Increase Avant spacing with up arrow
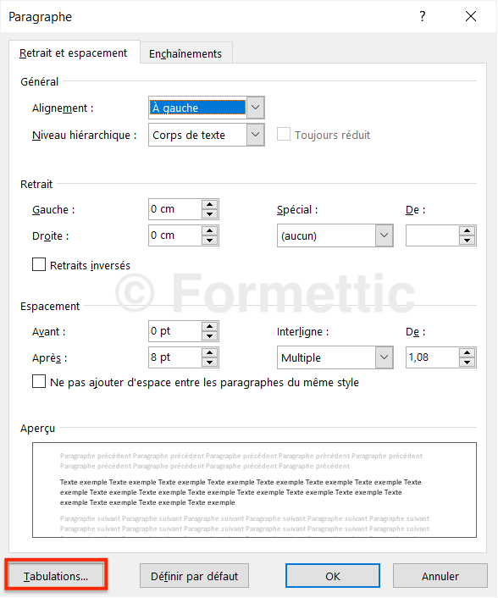498x598 pixels. click(x=209, y=326)
